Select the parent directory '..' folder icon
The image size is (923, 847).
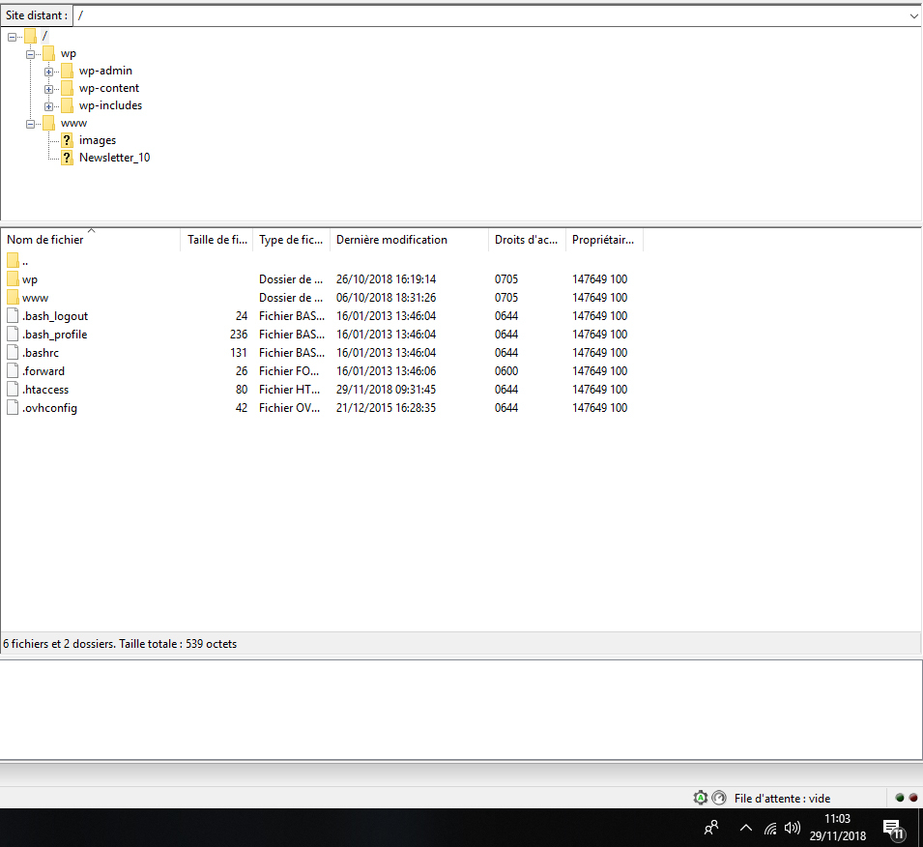tap(13, 261)
